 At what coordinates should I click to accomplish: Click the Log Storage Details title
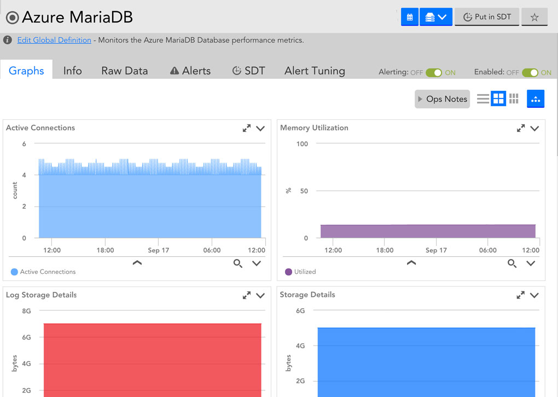(41, 295)
